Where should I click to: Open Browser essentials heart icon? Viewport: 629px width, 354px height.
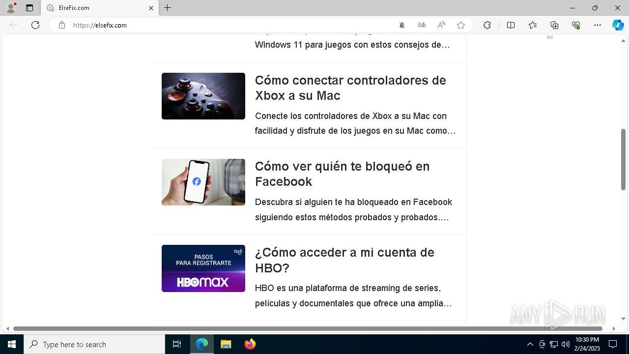click(576, 25)
